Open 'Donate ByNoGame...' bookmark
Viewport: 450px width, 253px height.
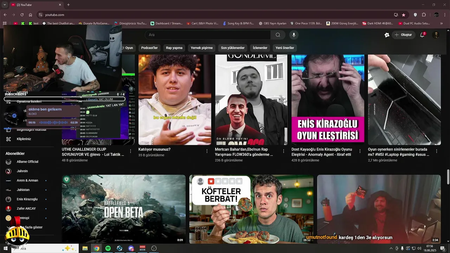click(94, 23)
